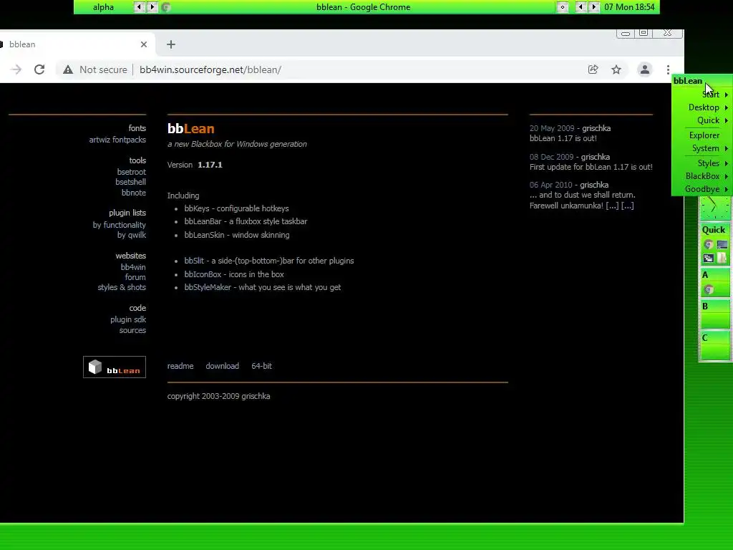733x550 pixels.
Task: Click the Chrome icon in box A
Action: click(x=709, y=290)
